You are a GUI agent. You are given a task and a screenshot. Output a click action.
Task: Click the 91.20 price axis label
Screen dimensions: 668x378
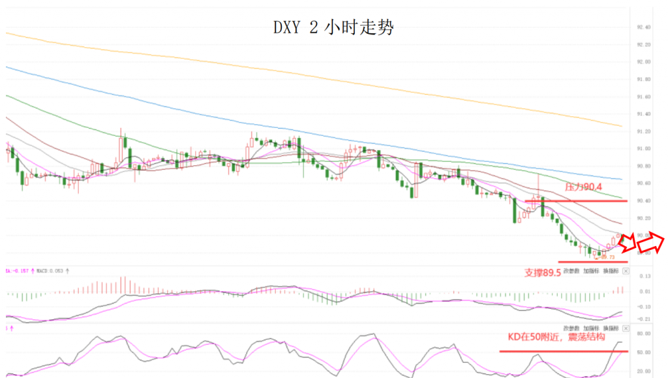click(644, 131)
